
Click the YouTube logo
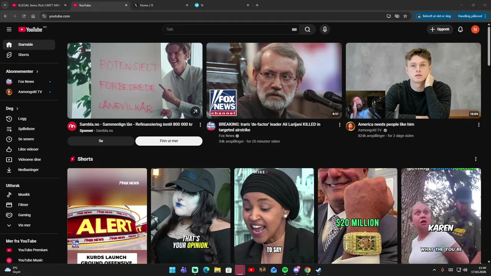[30, 30]
